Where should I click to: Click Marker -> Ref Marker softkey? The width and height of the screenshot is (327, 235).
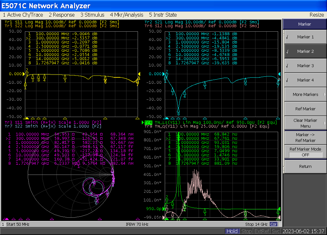(305, 138)
